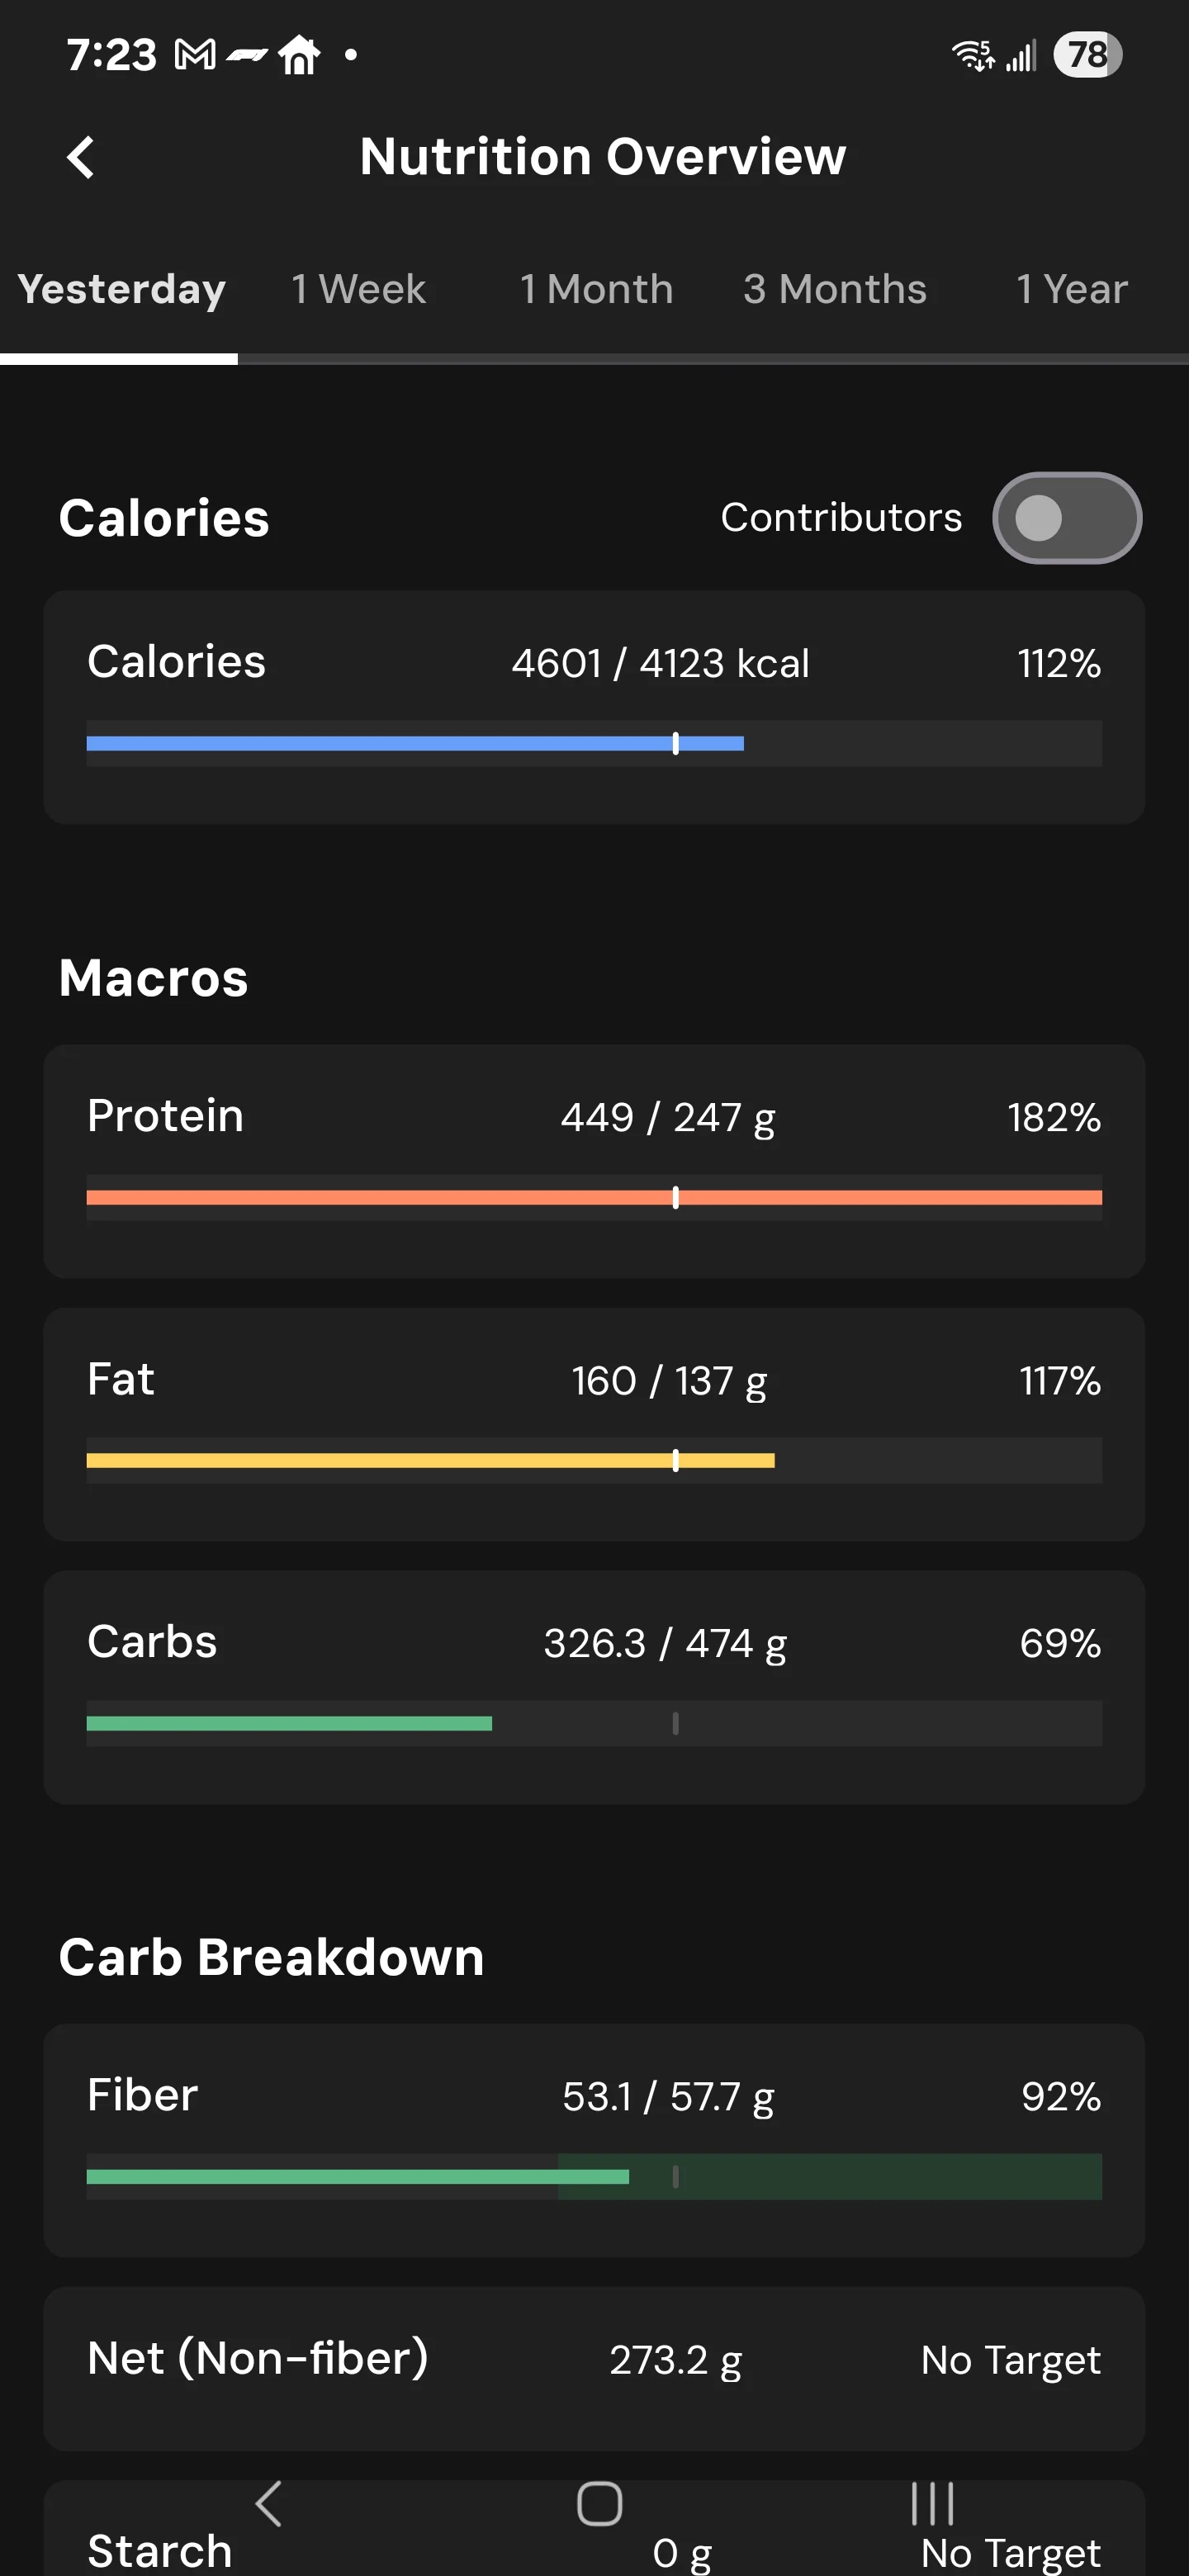Open the Yesterday tab
This screenshot has height=2576, width=1189.
pos(121,290)
